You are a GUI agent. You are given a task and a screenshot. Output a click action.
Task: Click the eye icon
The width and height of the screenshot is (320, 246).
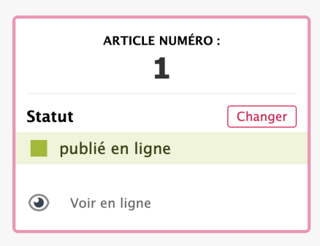coord(39,203)
